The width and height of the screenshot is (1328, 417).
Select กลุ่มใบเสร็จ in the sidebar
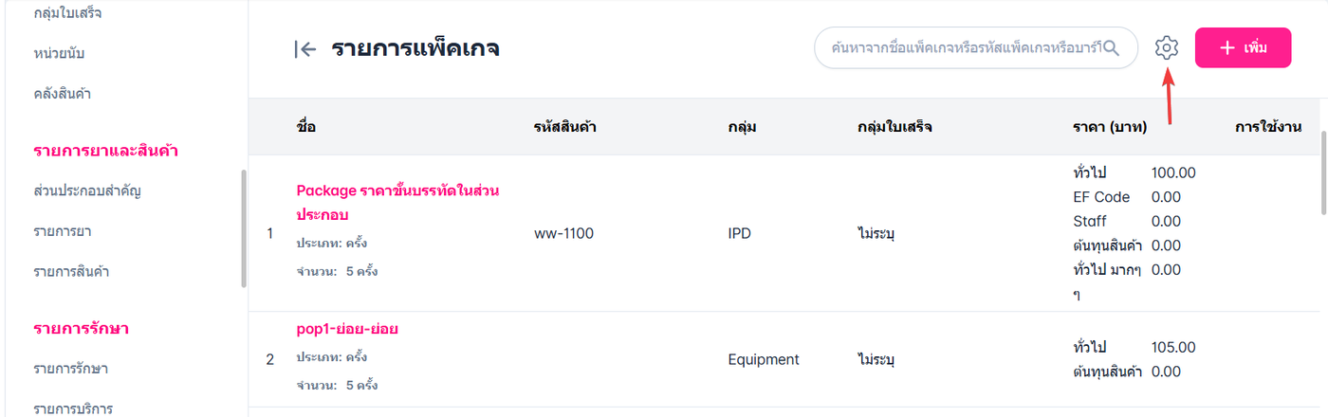[x=67, y=13]
